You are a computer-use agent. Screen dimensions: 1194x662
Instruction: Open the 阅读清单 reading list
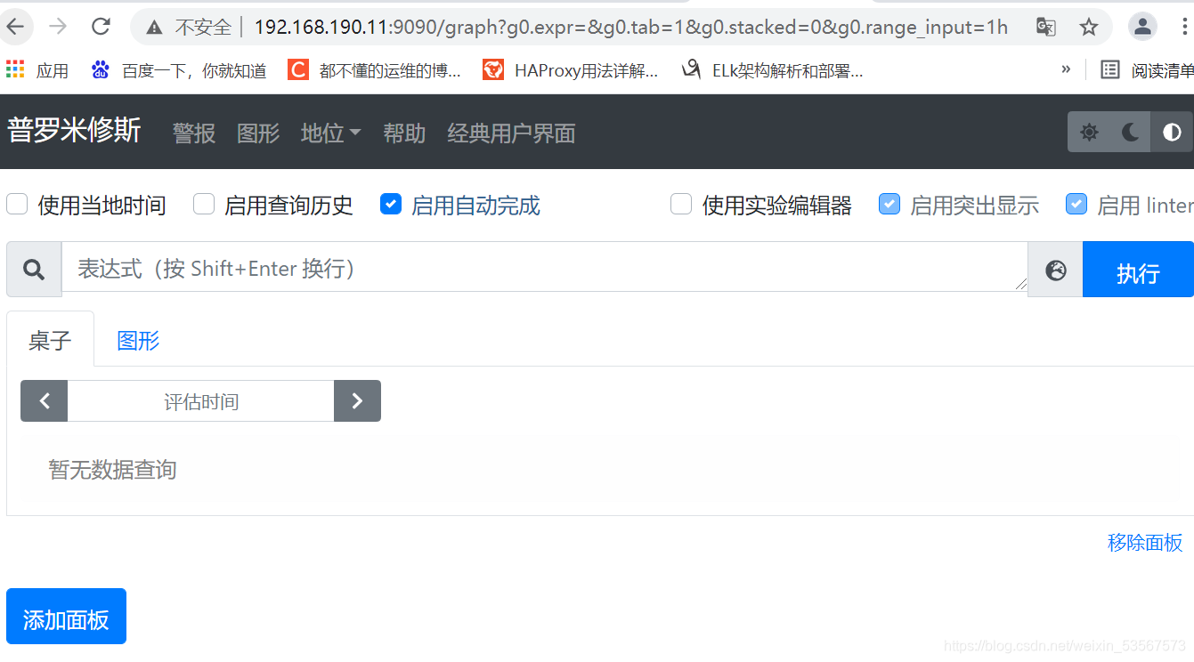[x=1147, y=70]
